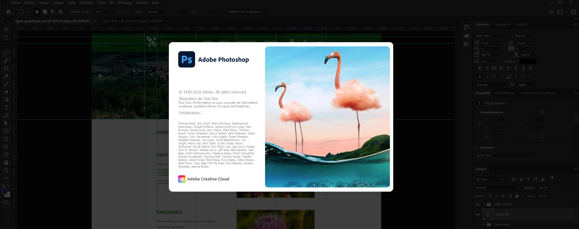The width and height of the screenshot is (579, 229).
Task: Open search via magnifier icon top right
Action: 551,12
